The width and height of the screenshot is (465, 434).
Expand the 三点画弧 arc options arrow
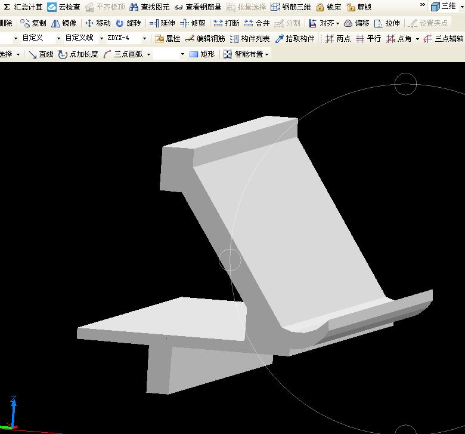coord(148,54)
